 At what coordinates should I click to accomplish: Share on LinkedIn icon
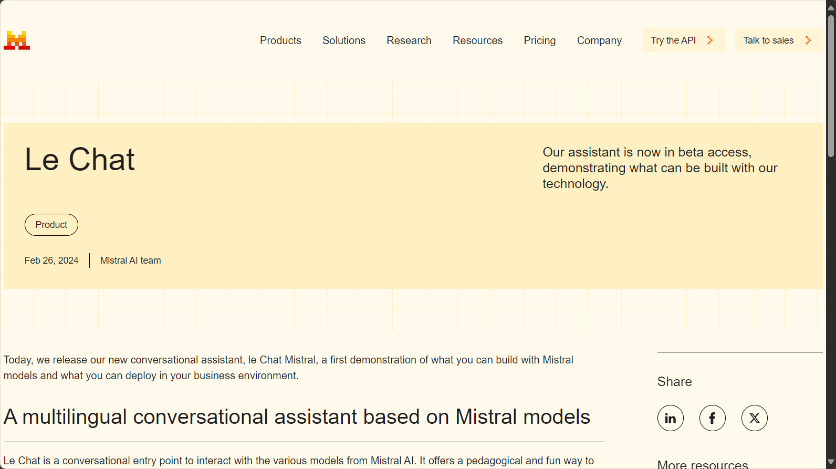[671, 418]
